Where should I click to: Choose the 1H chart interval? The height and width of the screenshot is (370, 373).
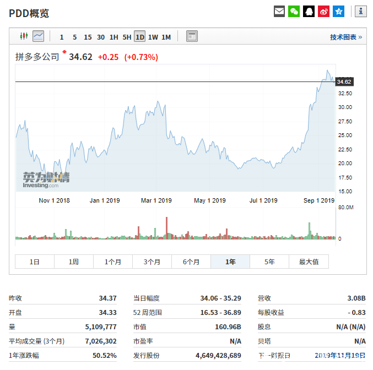point(114,37)
